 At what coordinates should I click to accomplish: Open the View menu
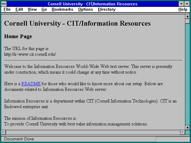[x=32, y=10]
